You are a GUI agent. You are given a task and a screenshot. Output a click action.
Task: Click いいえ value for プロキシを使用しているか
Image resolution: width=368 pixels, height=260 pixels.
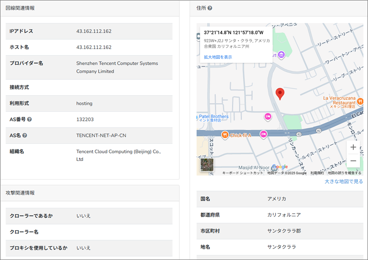pyautogui.click(x=84, y=248)
